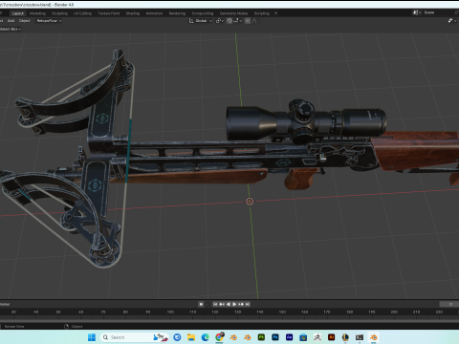Click the 3D cursor in the viewport

pyautogui.click(x=250, y=202)
